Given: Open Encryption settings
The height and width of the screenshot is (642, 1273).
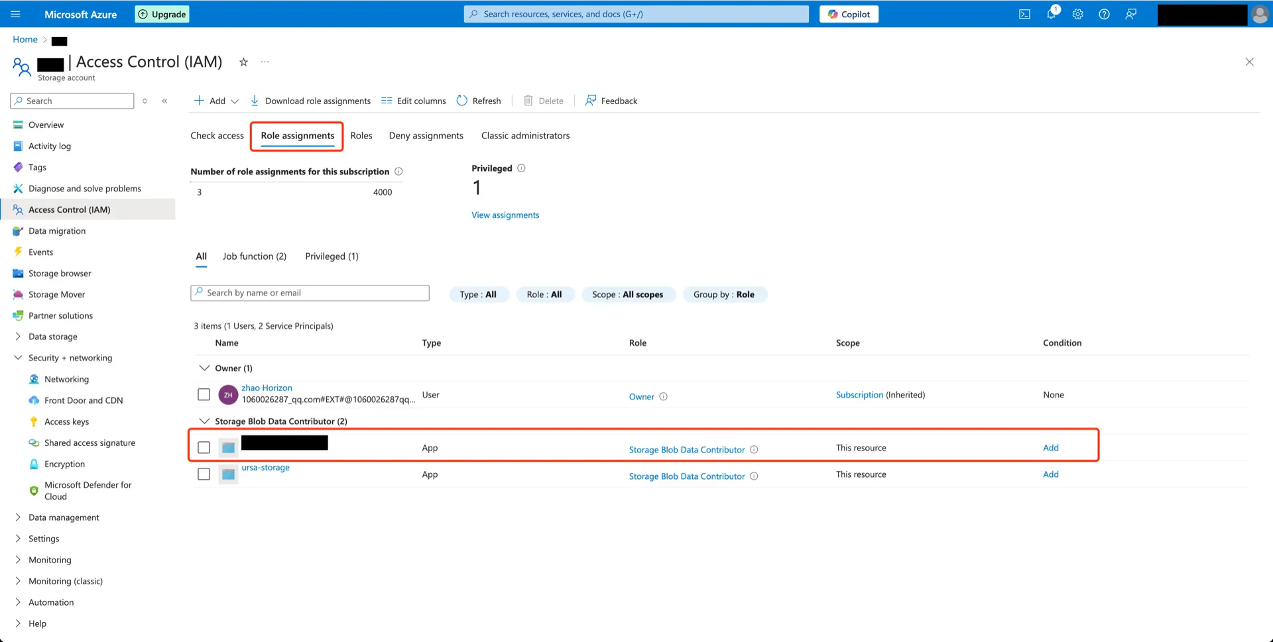Looking at the screenshot, I should (64, 464).
